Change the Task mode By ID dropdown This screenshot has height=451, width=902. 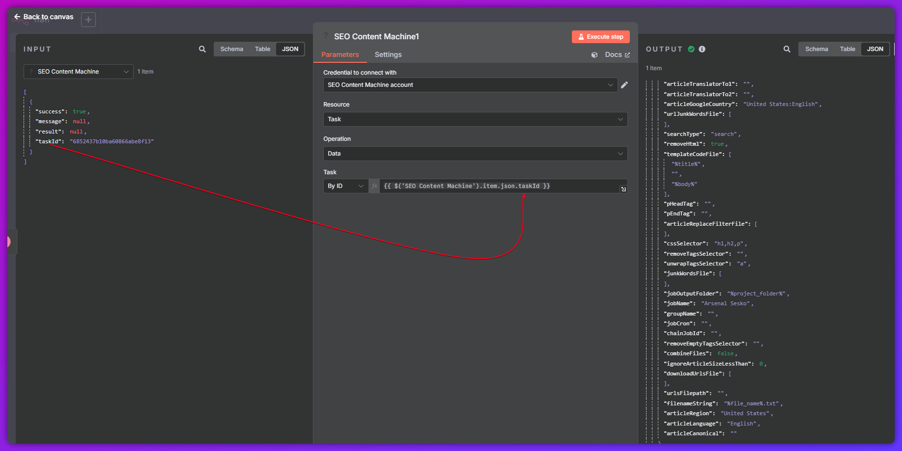coord(346,186)
